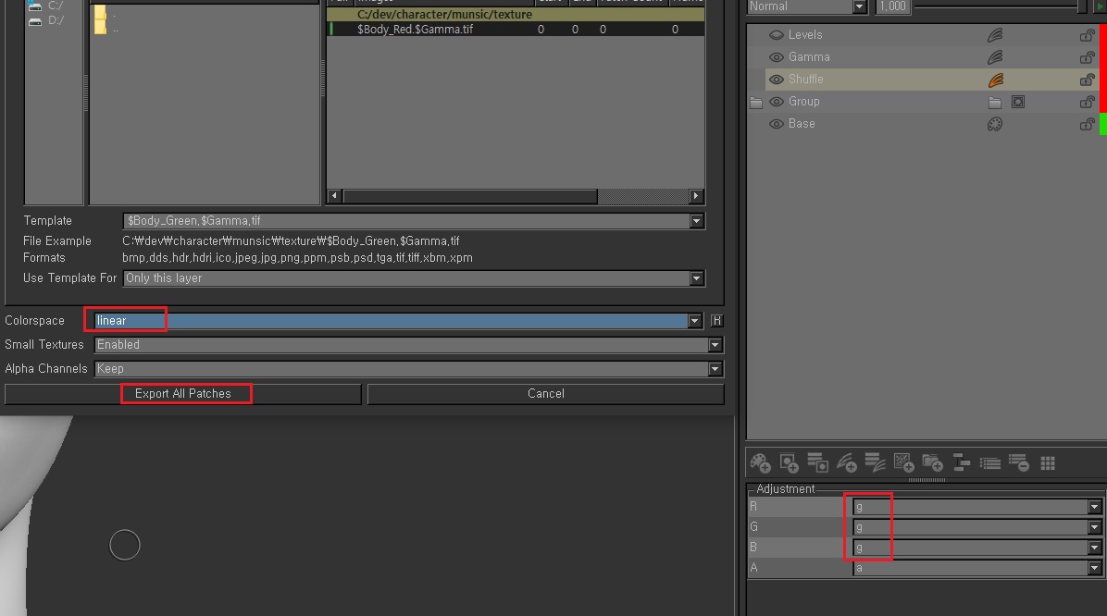Lock the Shuffle layer
Viewport: 1107px width, 616px height.
point(1087,80)
